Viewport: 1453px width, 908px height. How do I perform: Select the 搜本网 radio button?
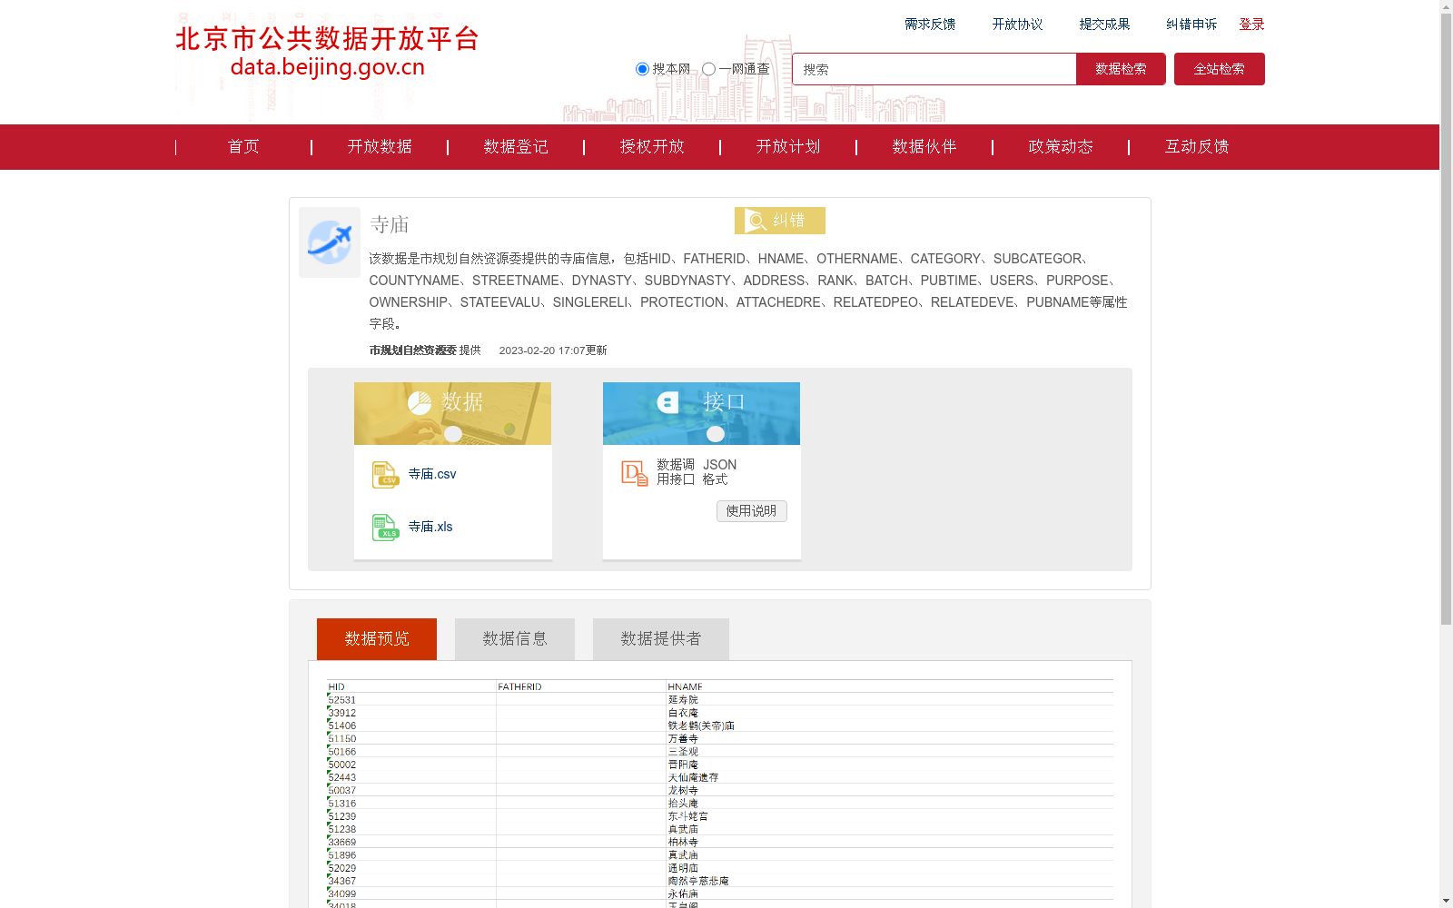(642, 69)
